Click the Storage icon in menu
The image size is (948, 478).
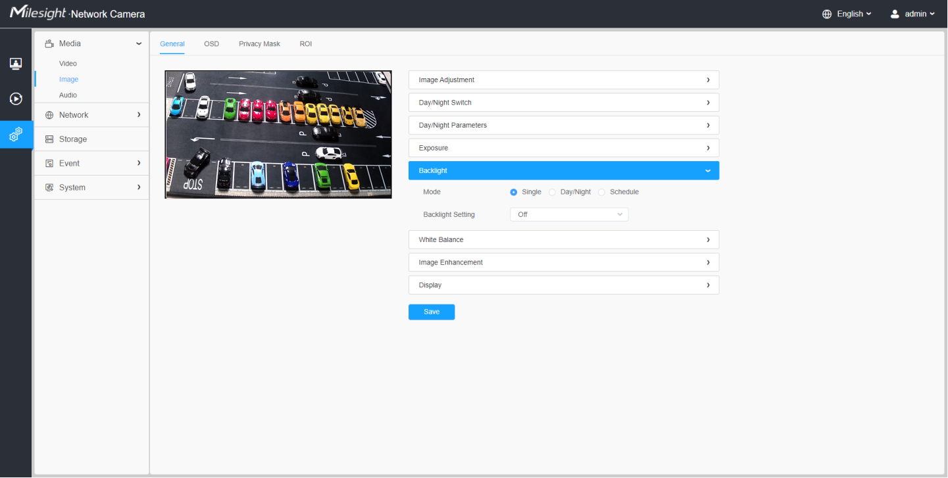pyautogui.click(x=49, y=139)
